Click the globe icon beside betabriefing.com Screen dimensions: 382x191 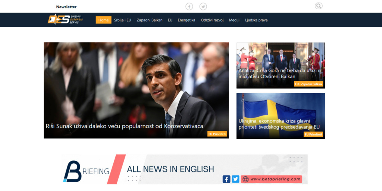(x=245, y=179)
